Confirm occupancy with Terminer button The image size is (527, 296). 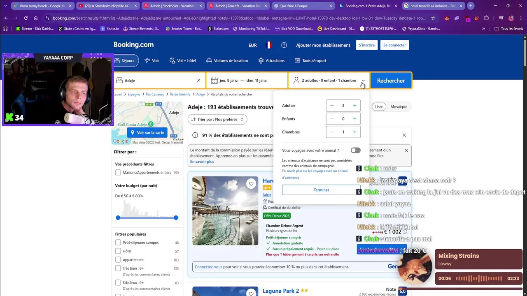coord(321,190)
